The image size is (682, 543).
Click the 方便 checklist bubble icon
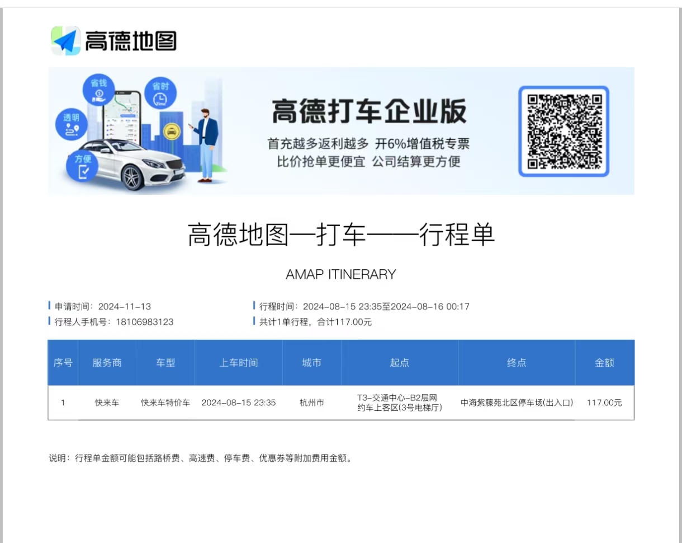pyautogui.click(x=83, y=165)
